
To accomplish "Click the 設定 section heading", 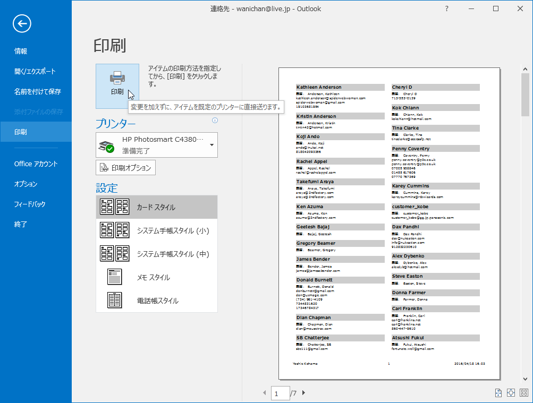I will pos(107,188).
